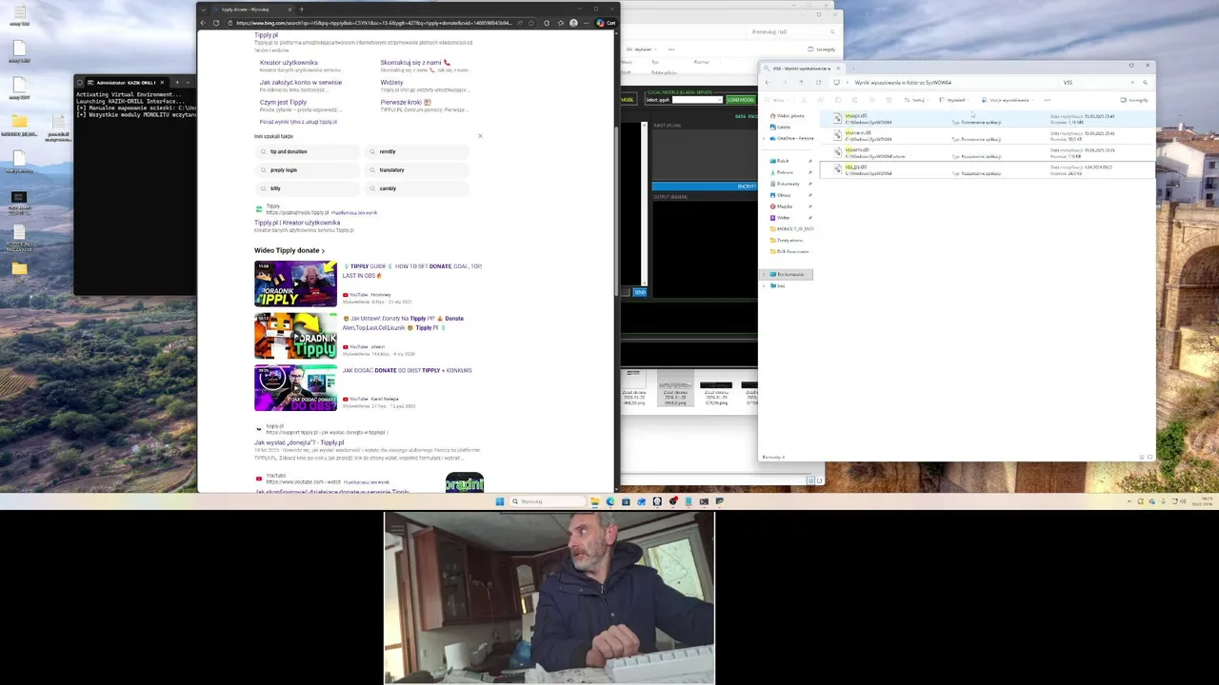Click Explorer search magnifier icon

tap(1145, 83)
